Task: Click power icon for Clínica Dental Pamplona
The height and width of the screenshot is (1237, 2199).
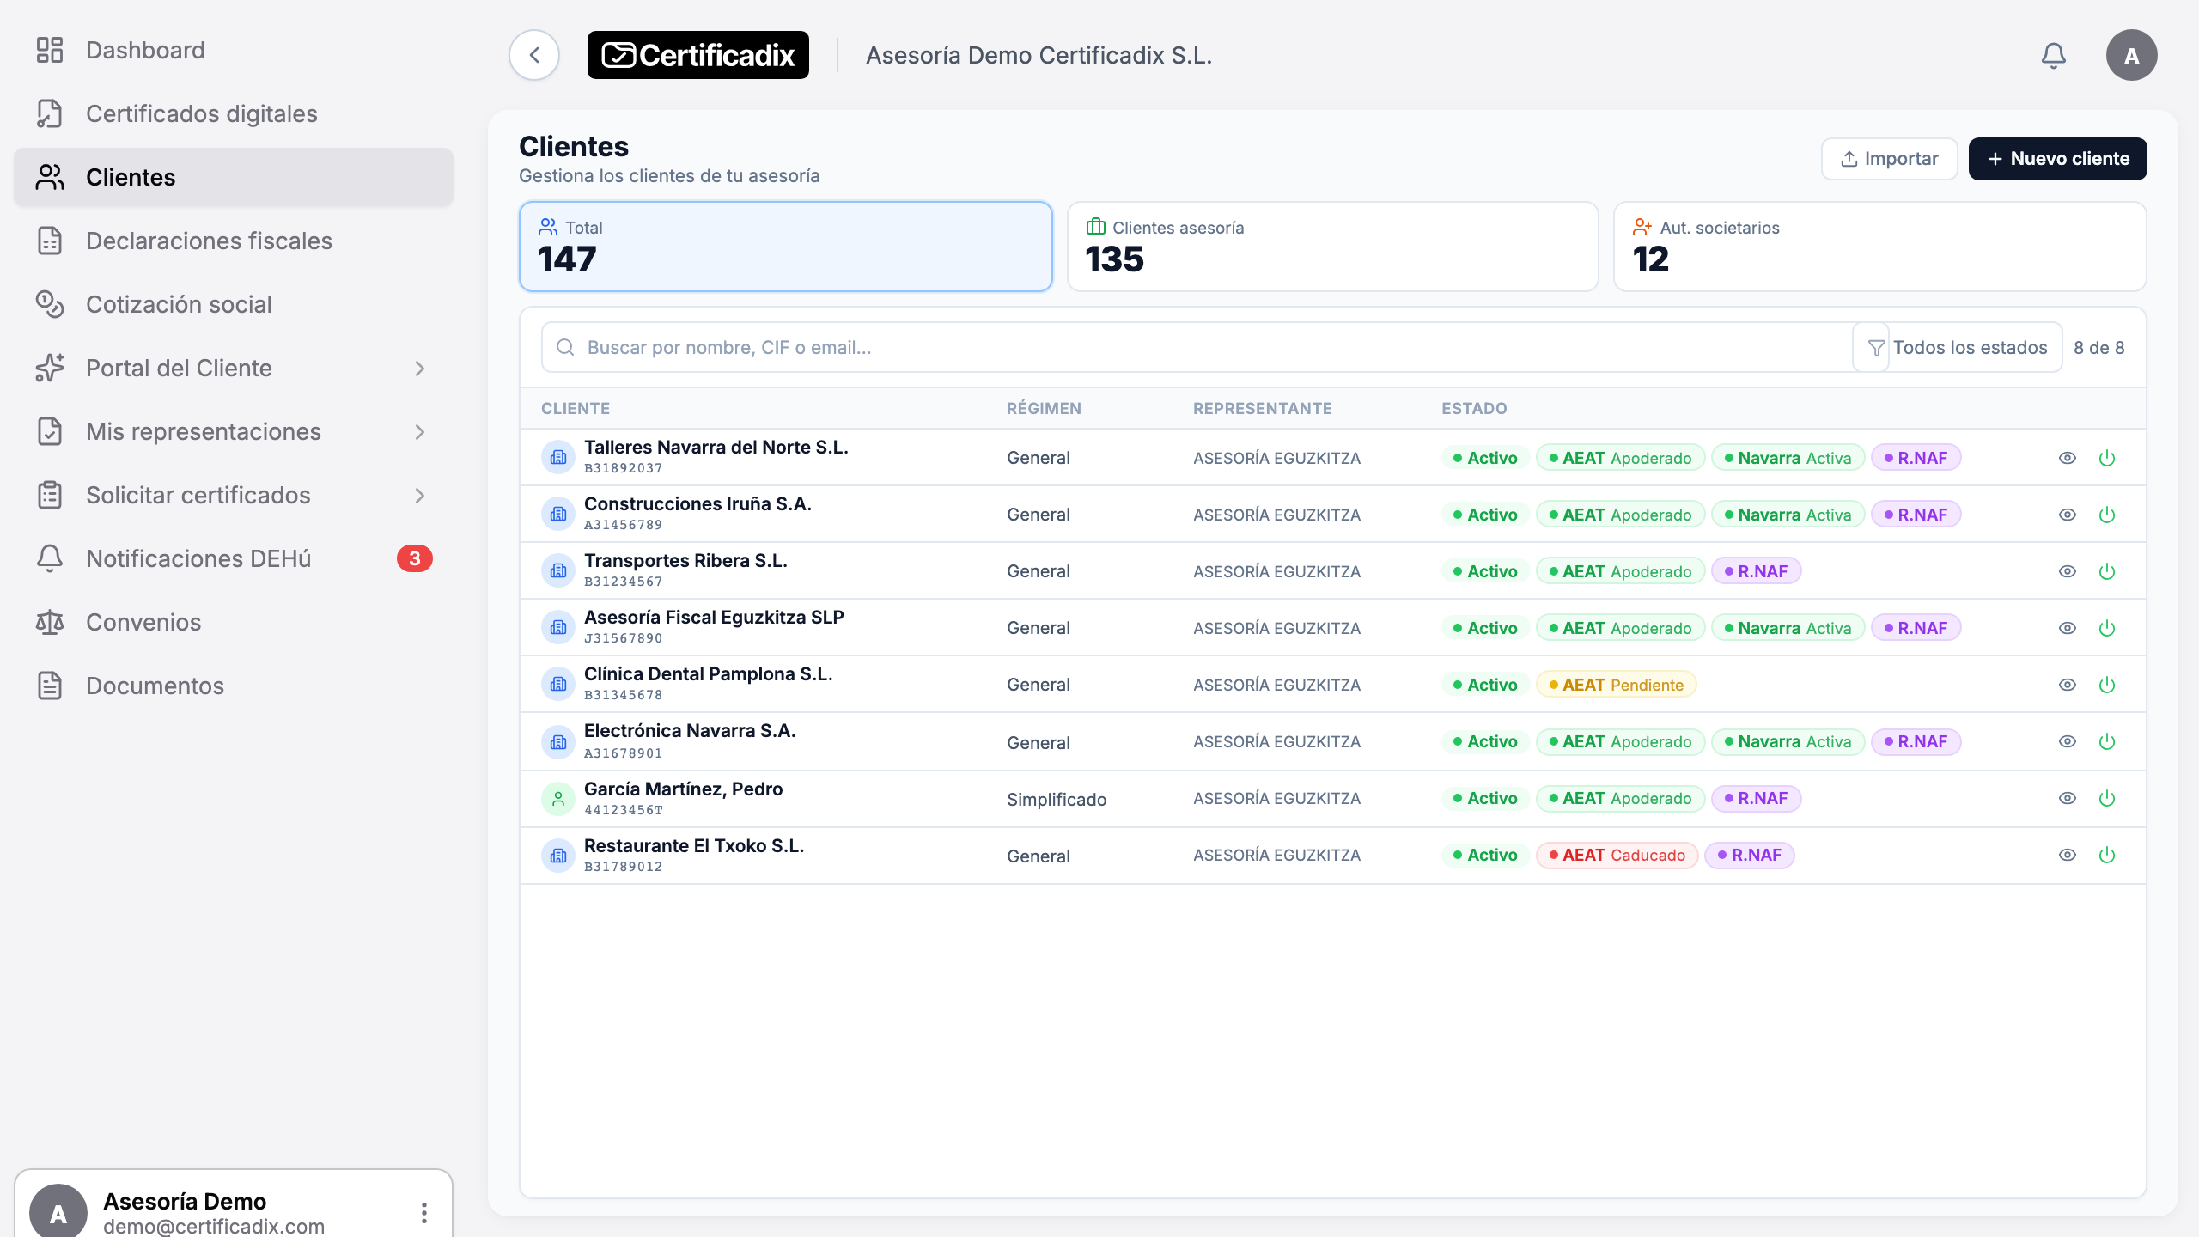Action: (2107, 685)
